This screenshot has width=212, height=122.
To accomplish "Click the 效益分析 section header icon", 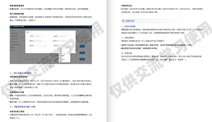I will [x=123, y=21].
